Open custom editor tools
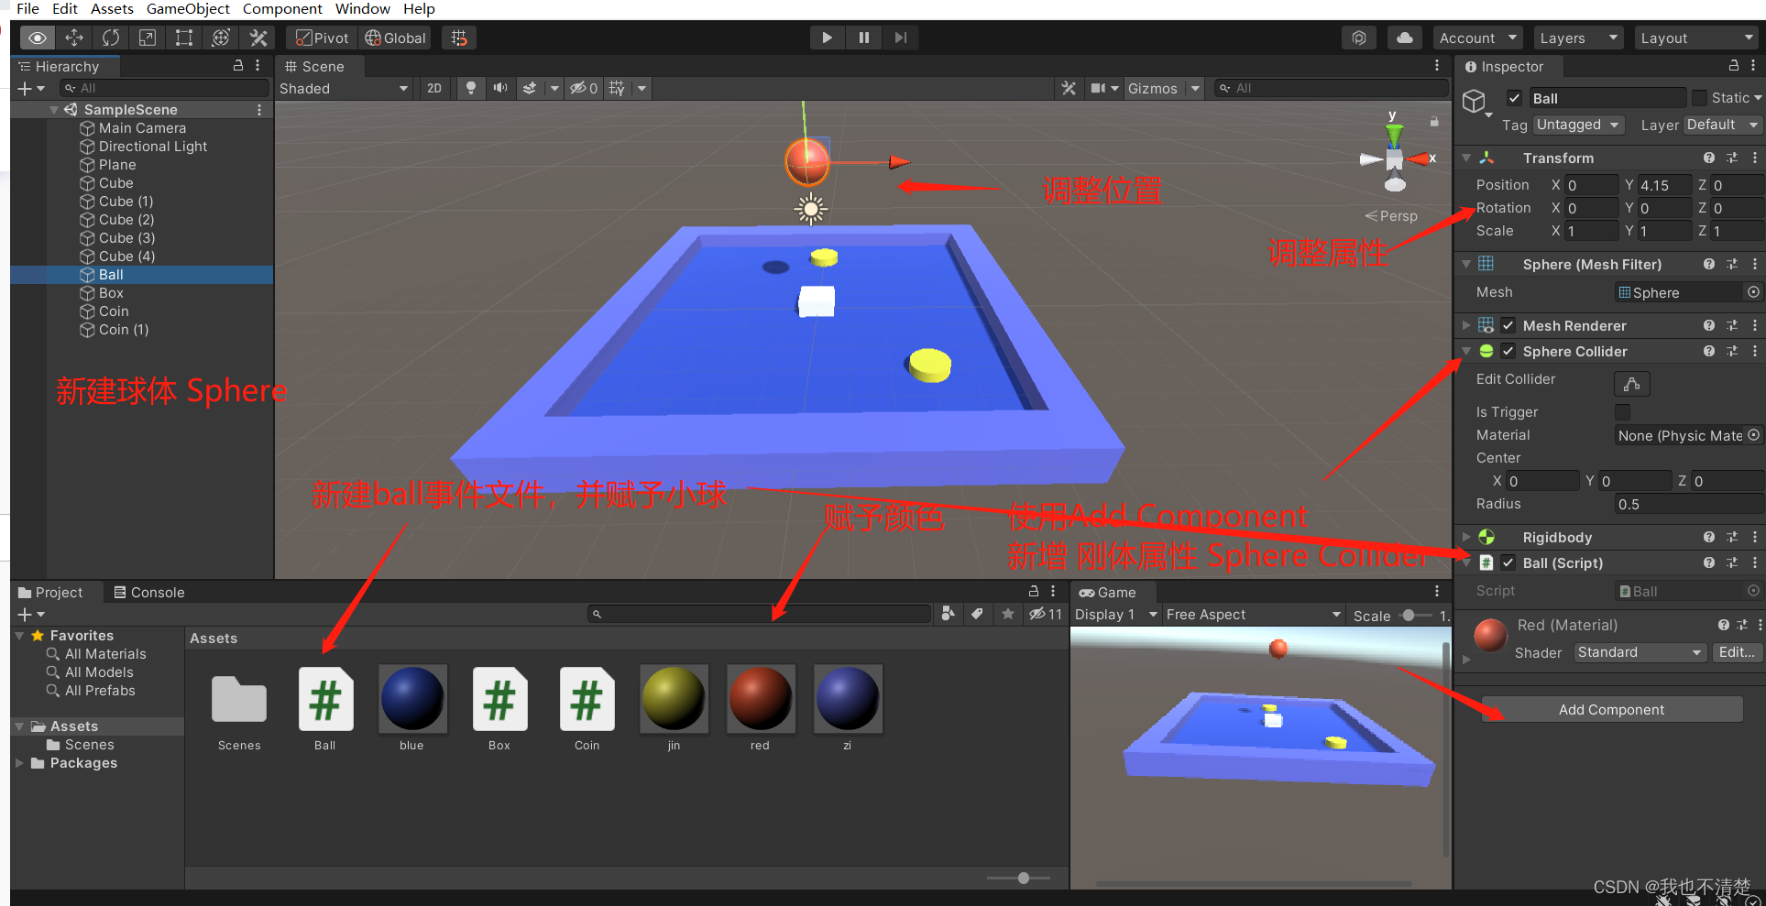Viewport: 1766px width, 906px height. pyautogui.click(x=258, y=38)
